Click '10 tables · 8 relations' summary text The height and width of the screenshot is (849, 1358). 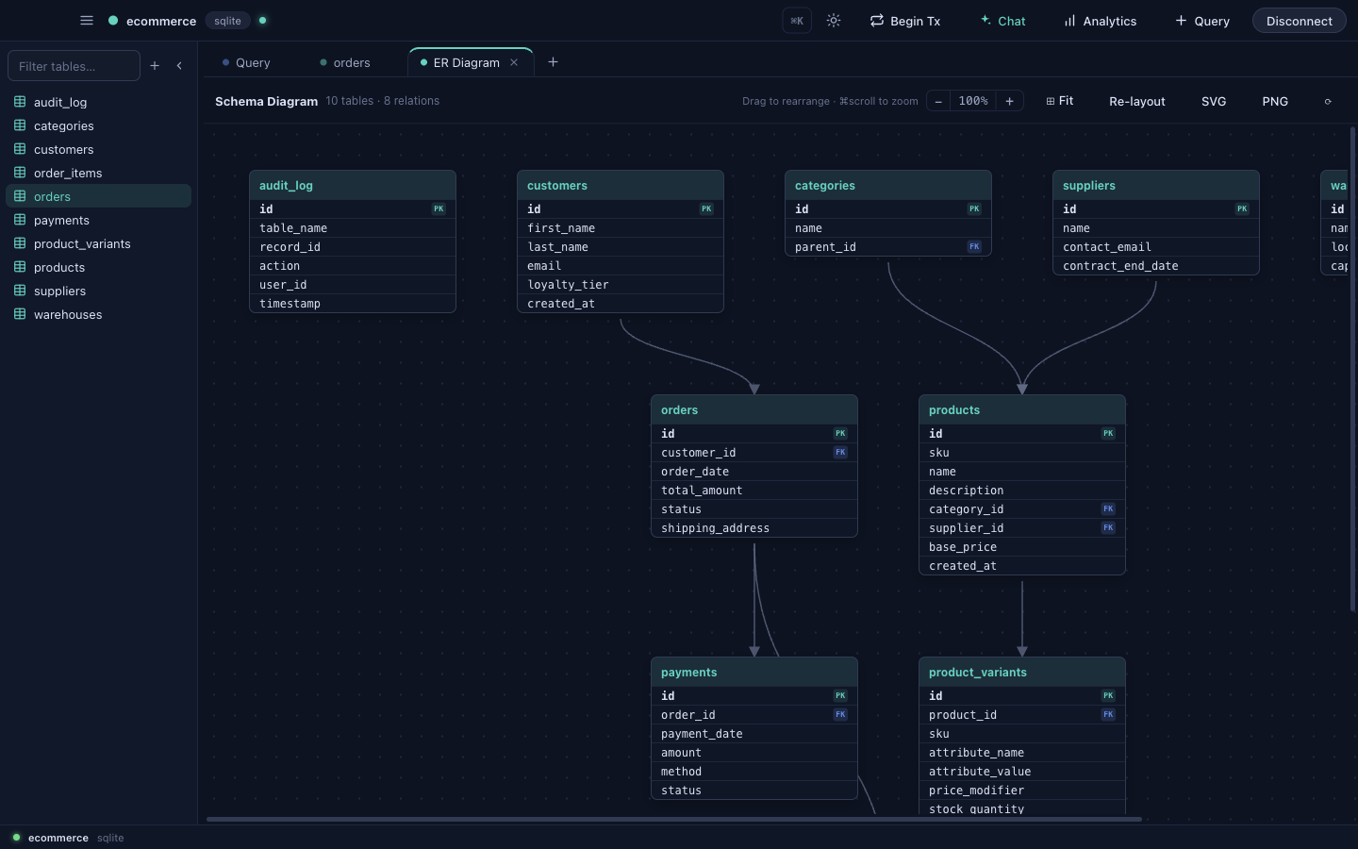click(x=383, y=101)
